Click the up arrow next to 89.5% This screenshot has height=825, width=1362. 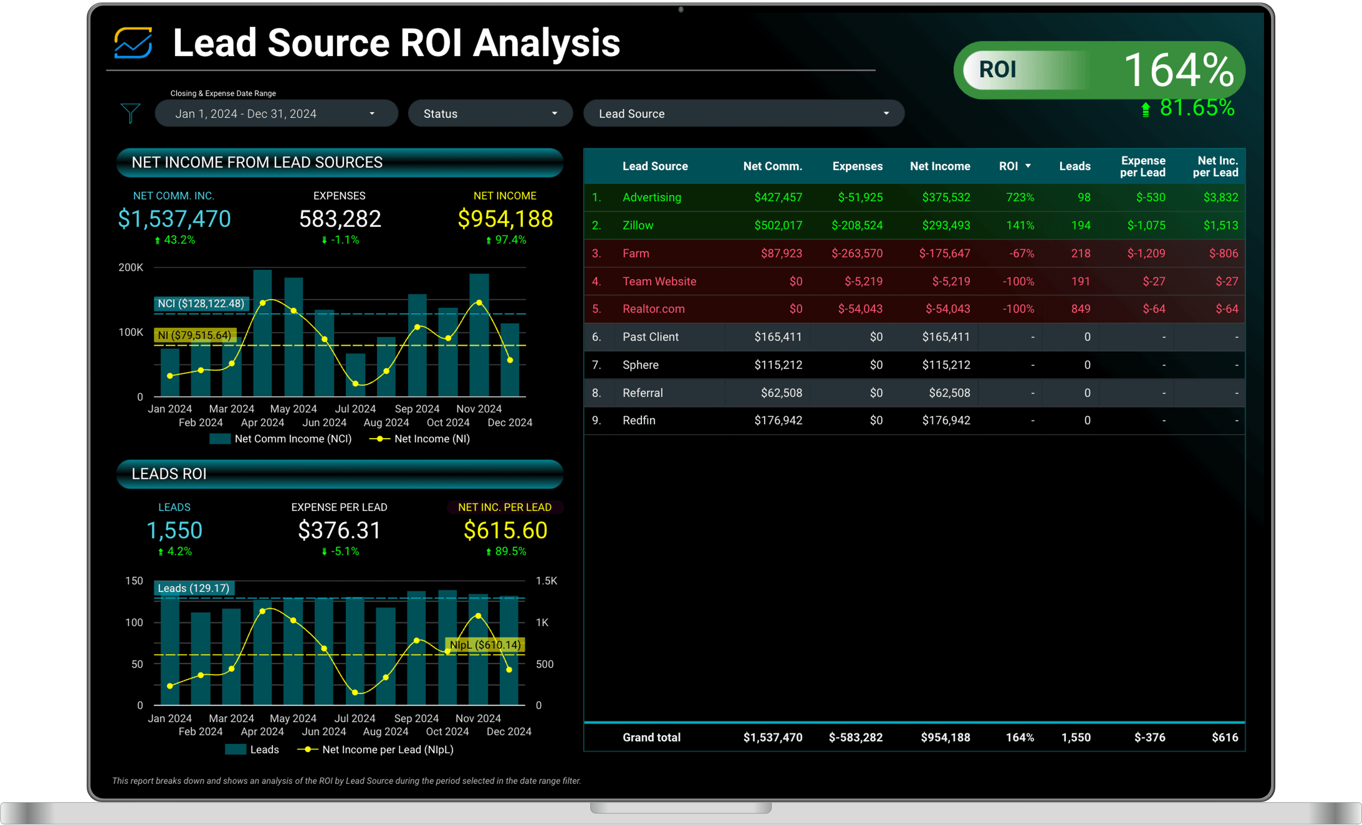(489, 552)
